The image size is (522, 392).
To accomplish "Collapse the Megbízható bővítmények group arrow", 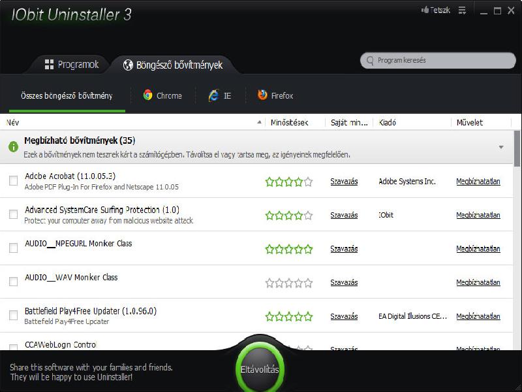I will [501, 147].
